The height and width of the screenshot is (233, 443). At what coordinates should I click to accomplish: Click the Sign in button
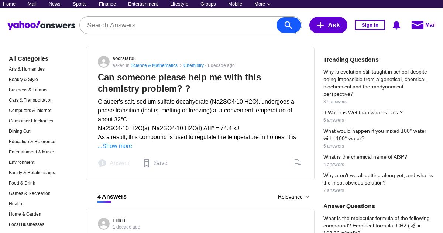(370, 25)
